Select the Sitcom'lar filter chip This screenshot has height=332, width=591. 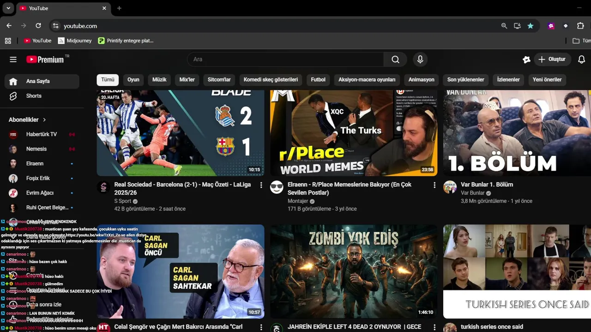click(x=219, y=80)
